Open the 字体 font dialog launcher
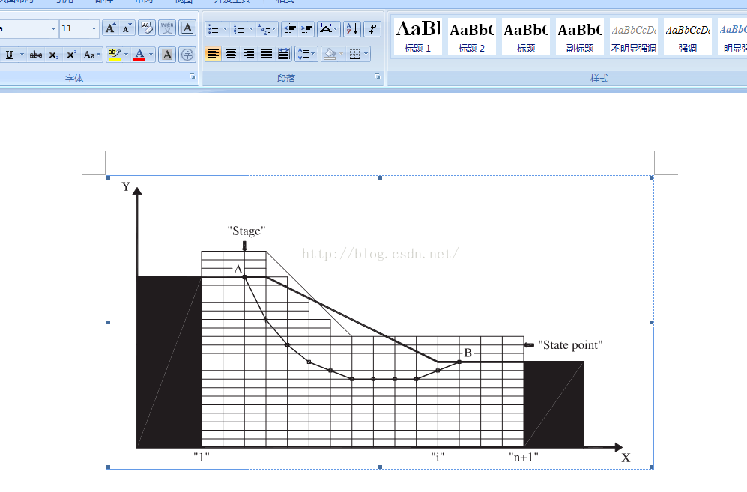Viewport: 747px width, 492px height. point(193,76)
